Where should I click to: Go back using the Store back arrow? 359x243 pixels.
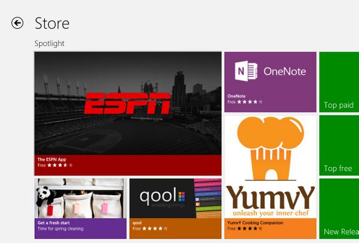click(x=17, y=23)
